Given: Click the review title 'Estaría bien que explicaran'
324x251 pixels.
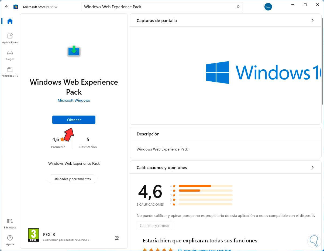Looking at the screenshot, I should pos(200,241).
